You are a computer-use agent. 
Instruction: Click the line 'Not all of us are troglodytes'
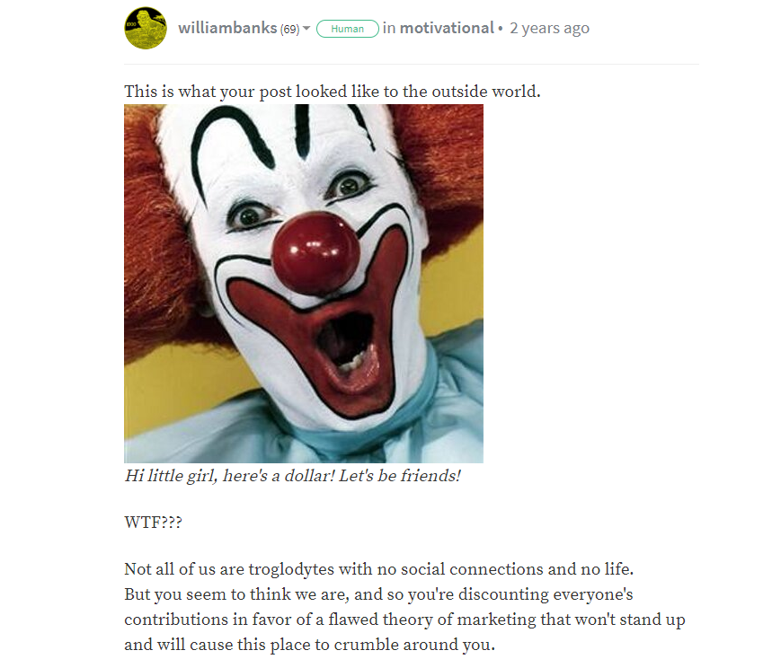378,569
